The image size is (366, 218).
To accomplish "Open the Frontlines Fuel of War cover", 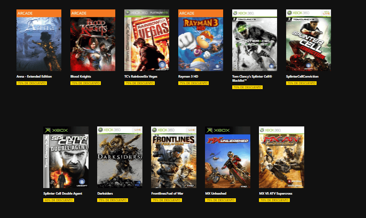I will [x=174, y=157].
